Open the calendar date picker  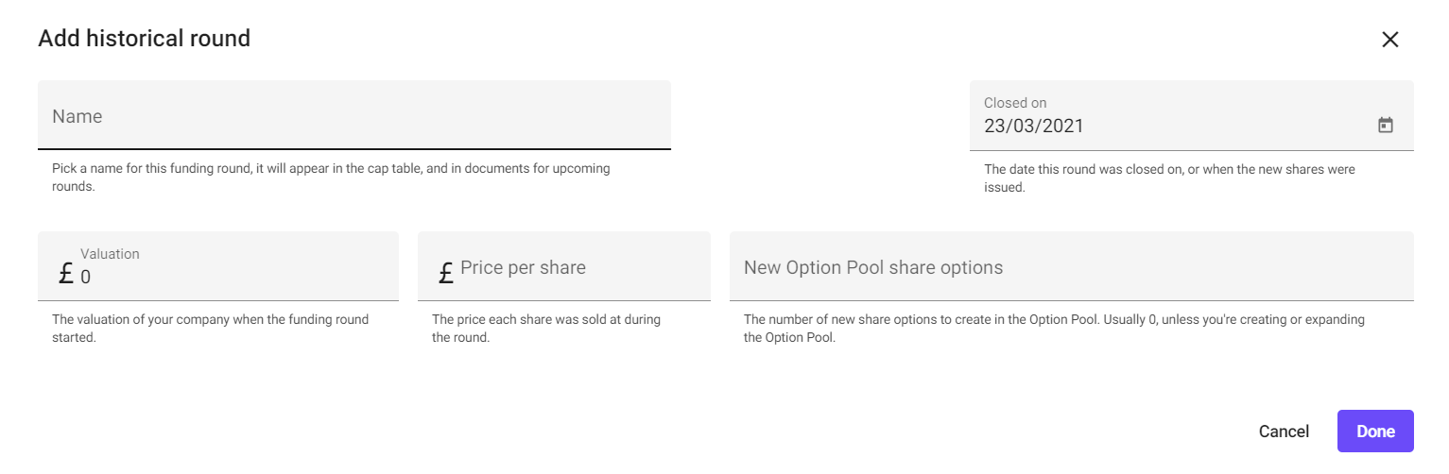click(x=1386, y=125)
